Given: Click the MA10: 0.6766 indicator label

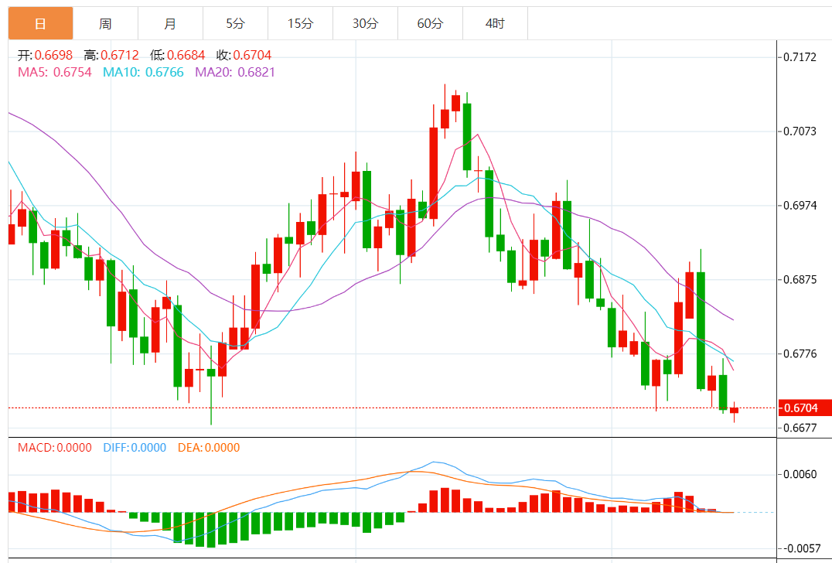Looking at the screenshot, I should [143, 72].
